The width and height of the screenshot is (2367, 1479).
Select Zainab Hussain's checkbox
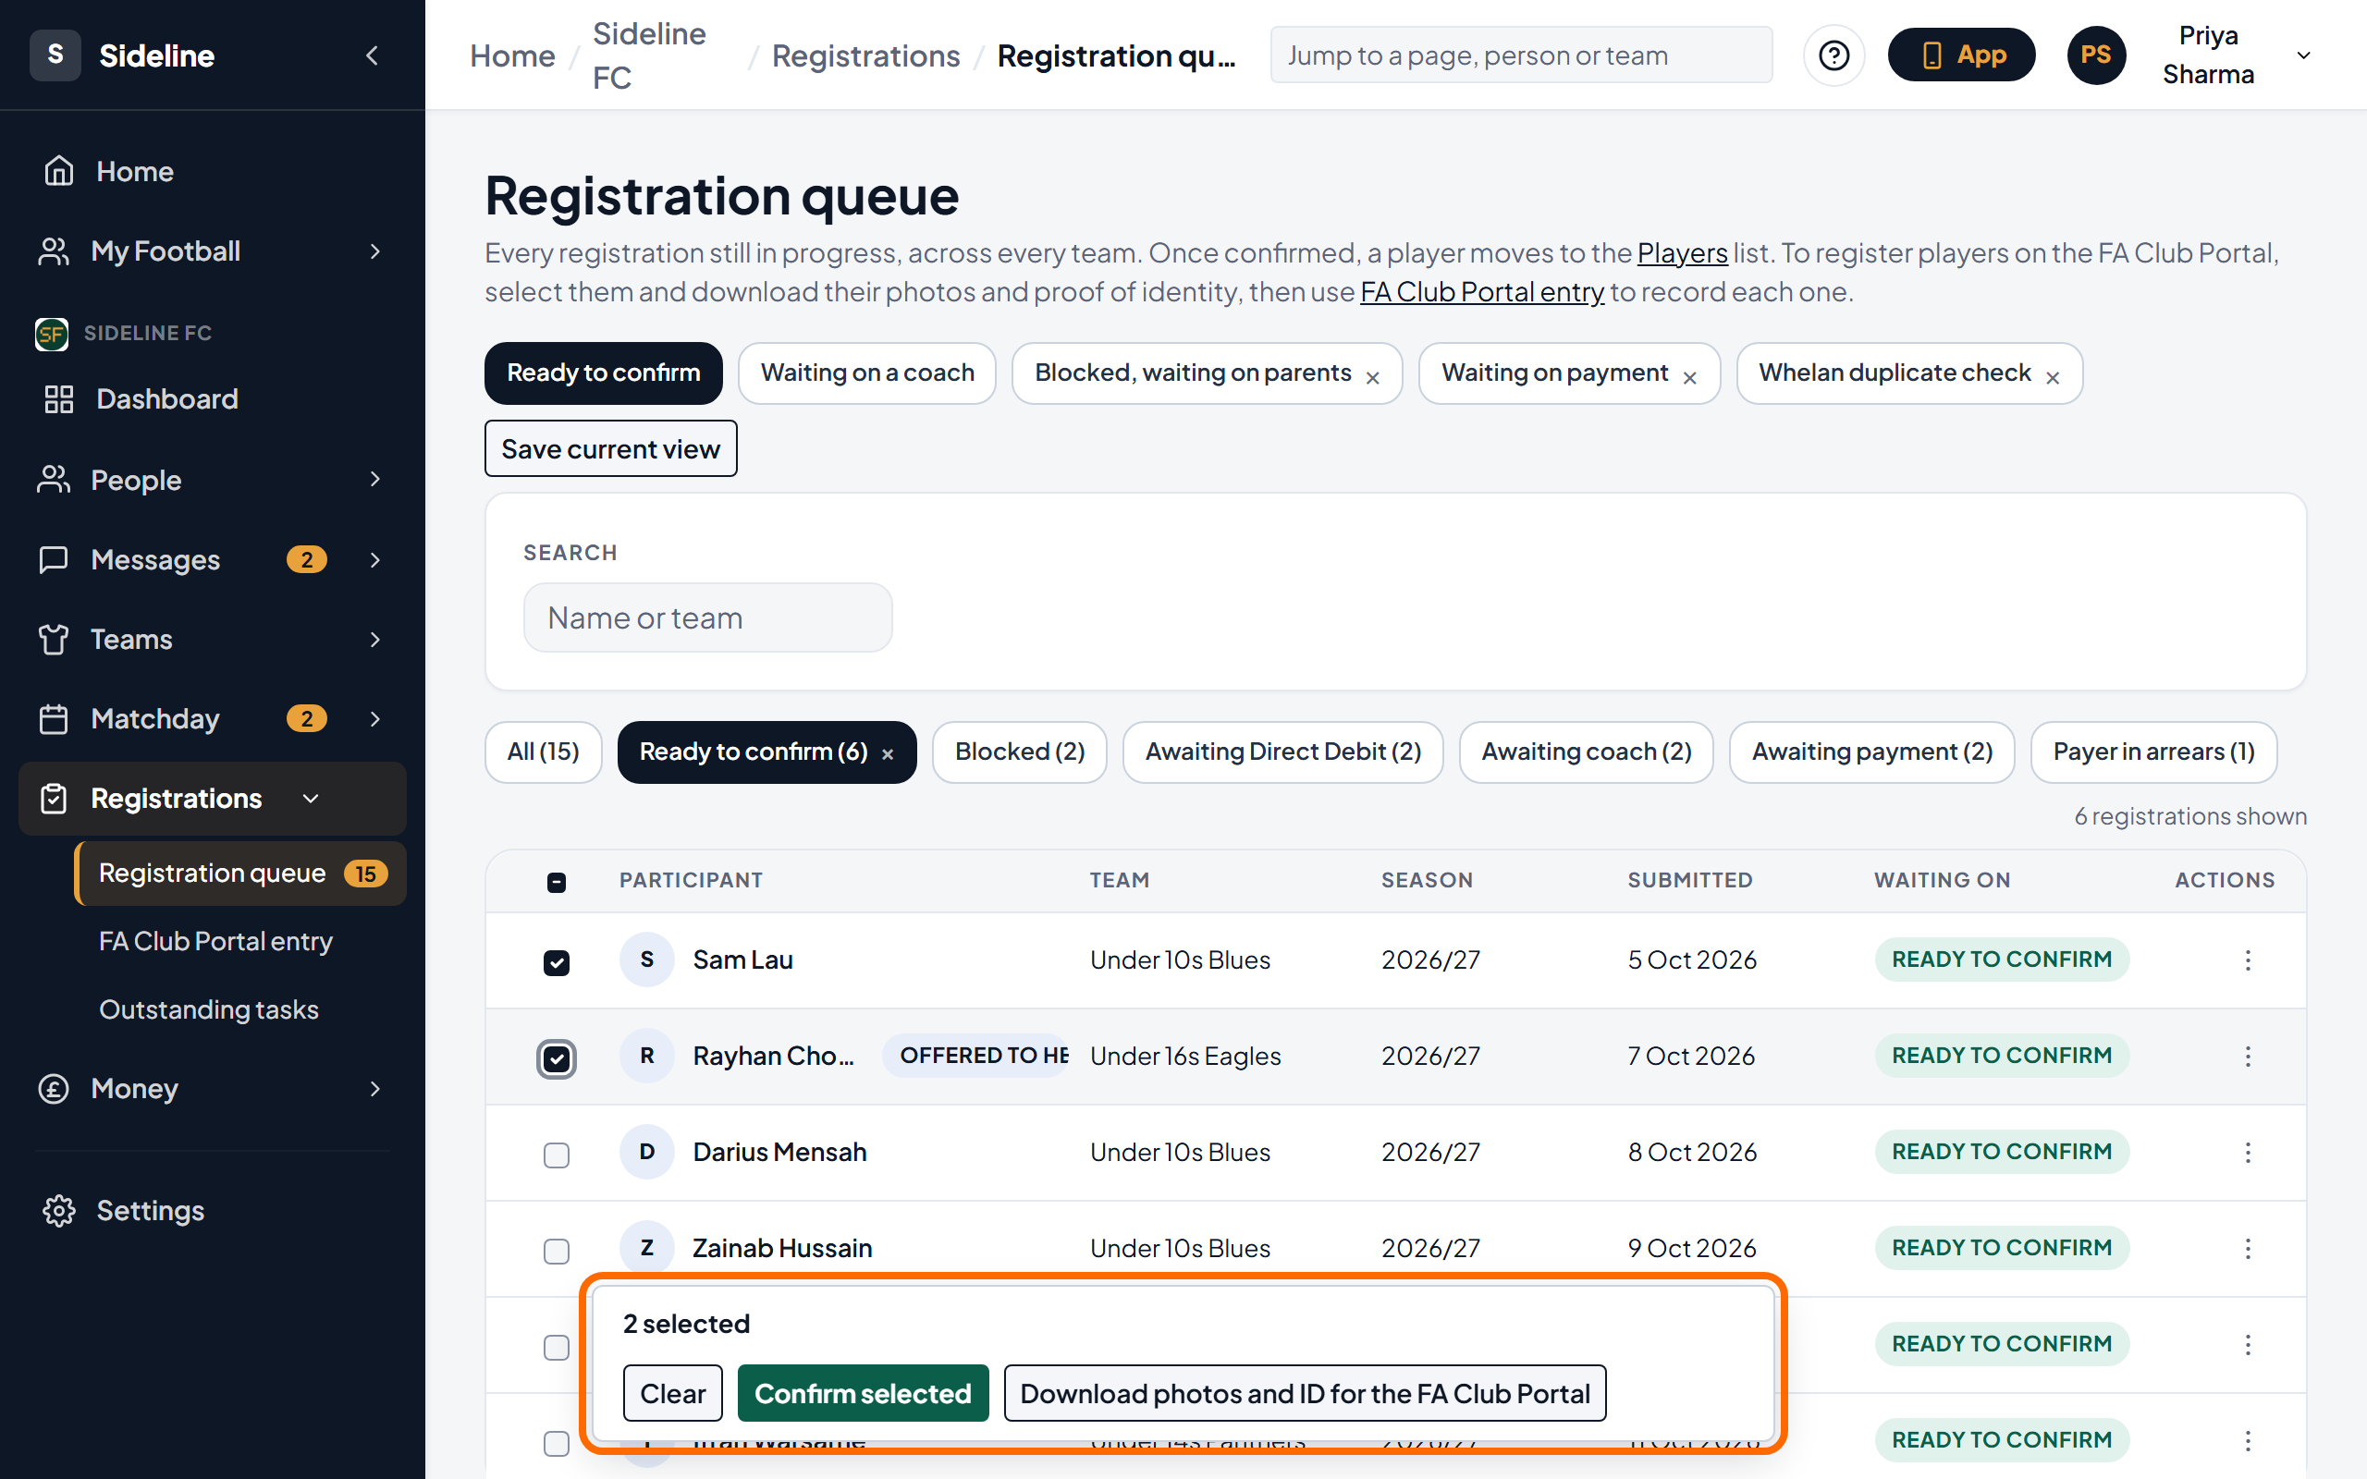(557, 1251)
